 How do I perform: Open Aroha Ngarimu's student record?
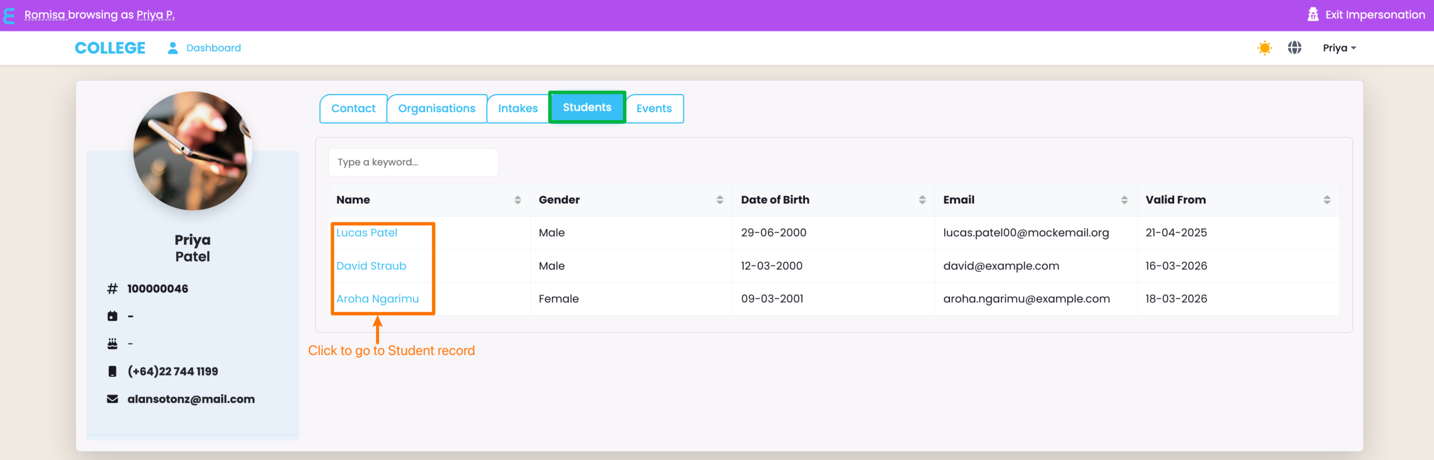click(x=377, y=299)
